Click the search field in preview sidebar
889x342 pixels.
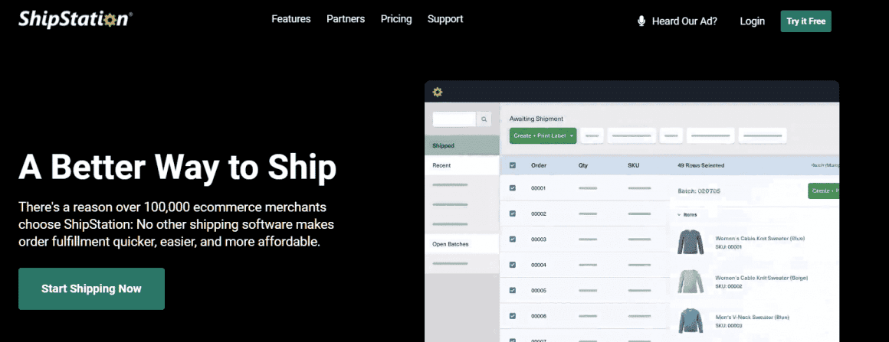click(x=454, y=119)
